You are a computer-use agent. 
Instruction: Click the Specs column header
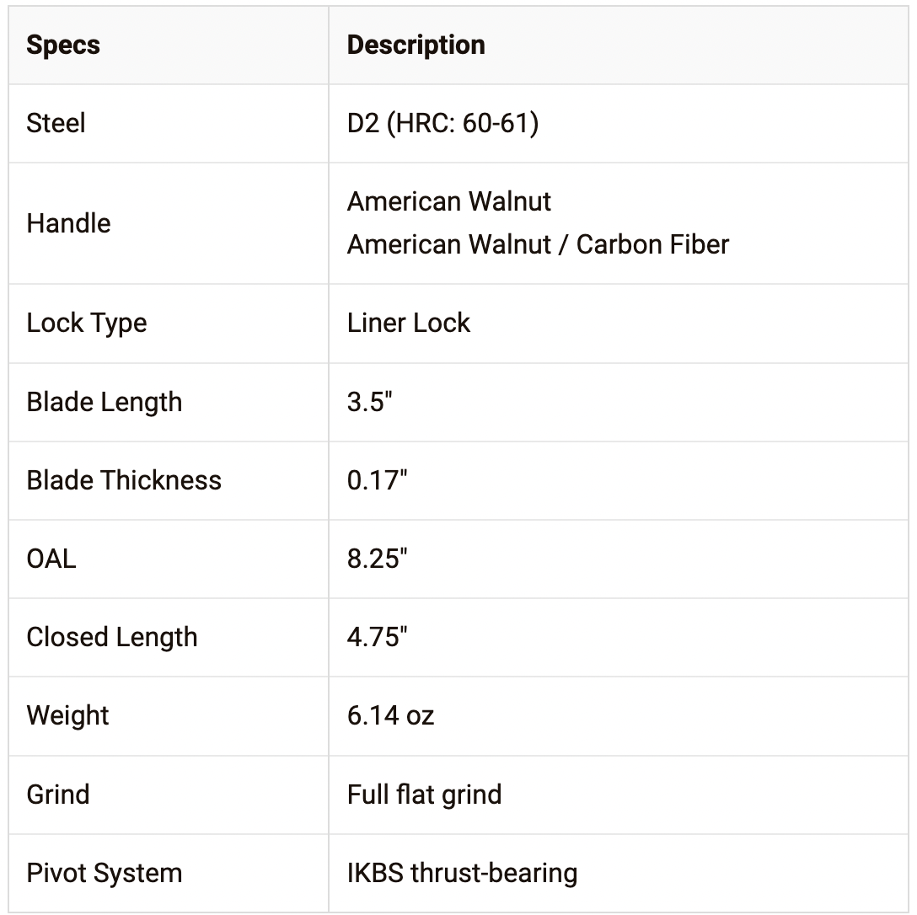[63, 45]
